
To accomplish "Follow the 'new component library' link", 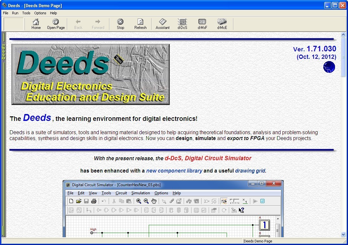I will [174, 171].
